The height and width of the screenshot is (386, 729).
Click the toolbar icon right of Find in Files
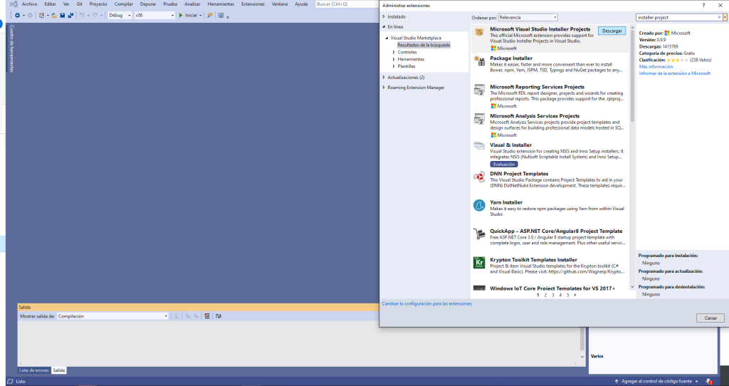click(221, 16)
